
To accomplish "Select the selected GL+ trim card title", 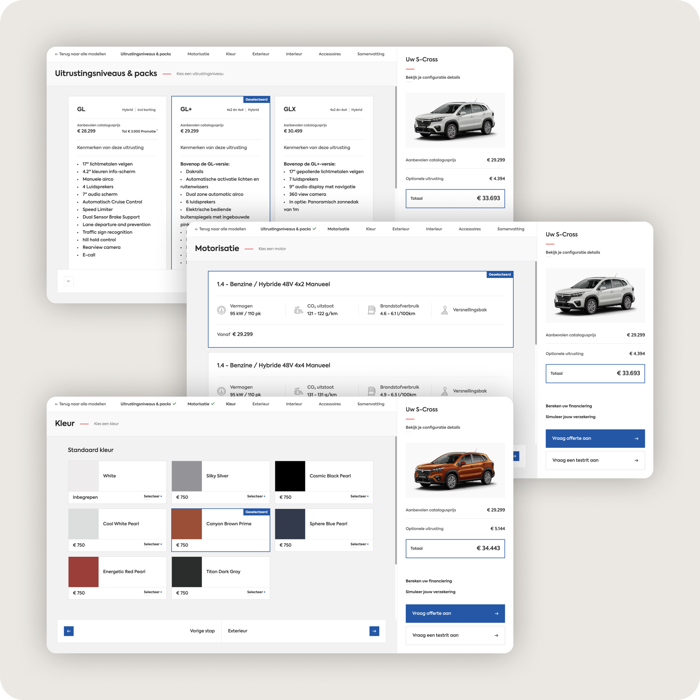I will click(x=186, y=109).
